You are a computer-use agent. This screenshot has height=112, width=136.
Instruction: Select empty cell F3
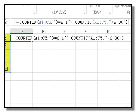tap(65, 53)
